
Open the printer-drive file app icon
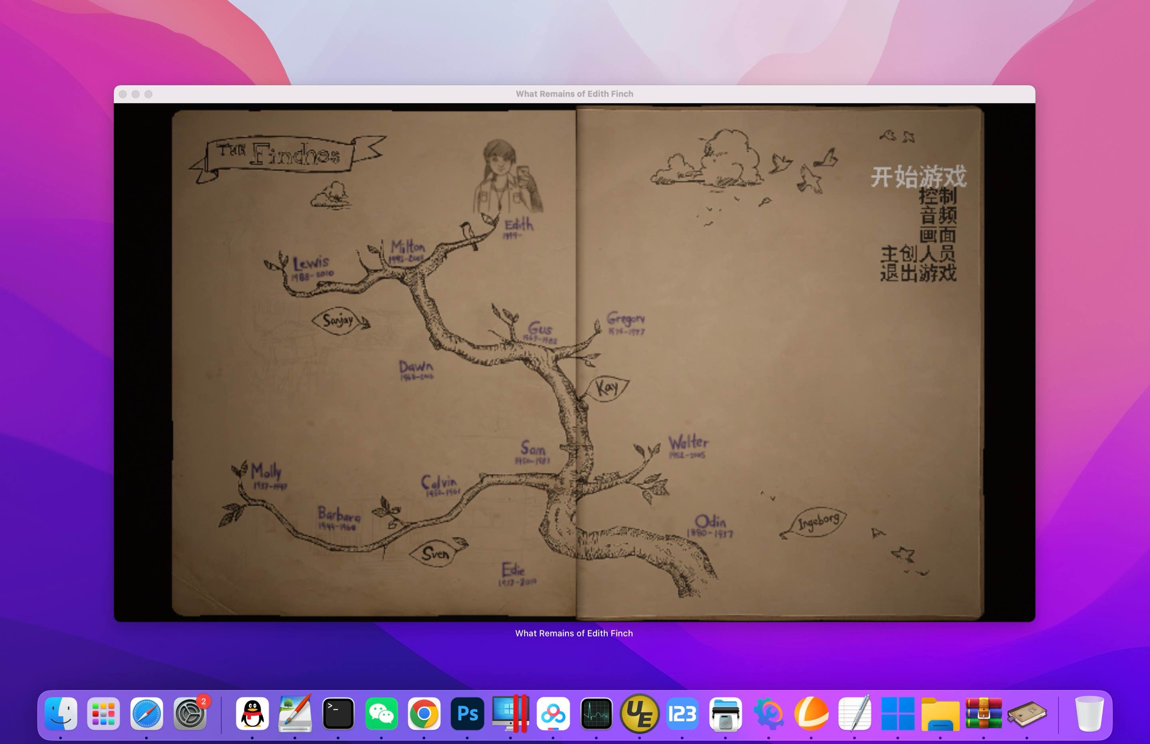pos(725,713)
